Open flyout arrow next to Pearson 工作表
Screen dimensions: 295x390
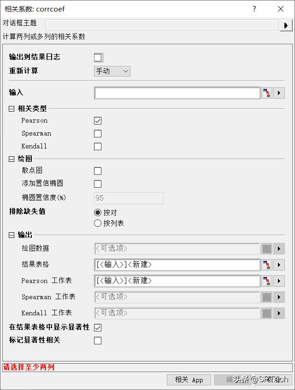[279, 281]
